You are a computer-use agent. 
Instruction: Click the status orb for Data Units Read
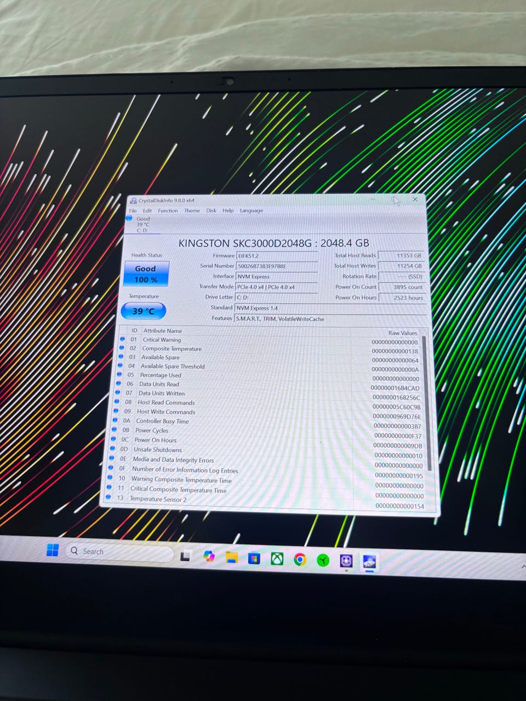[x=119, y=383]
